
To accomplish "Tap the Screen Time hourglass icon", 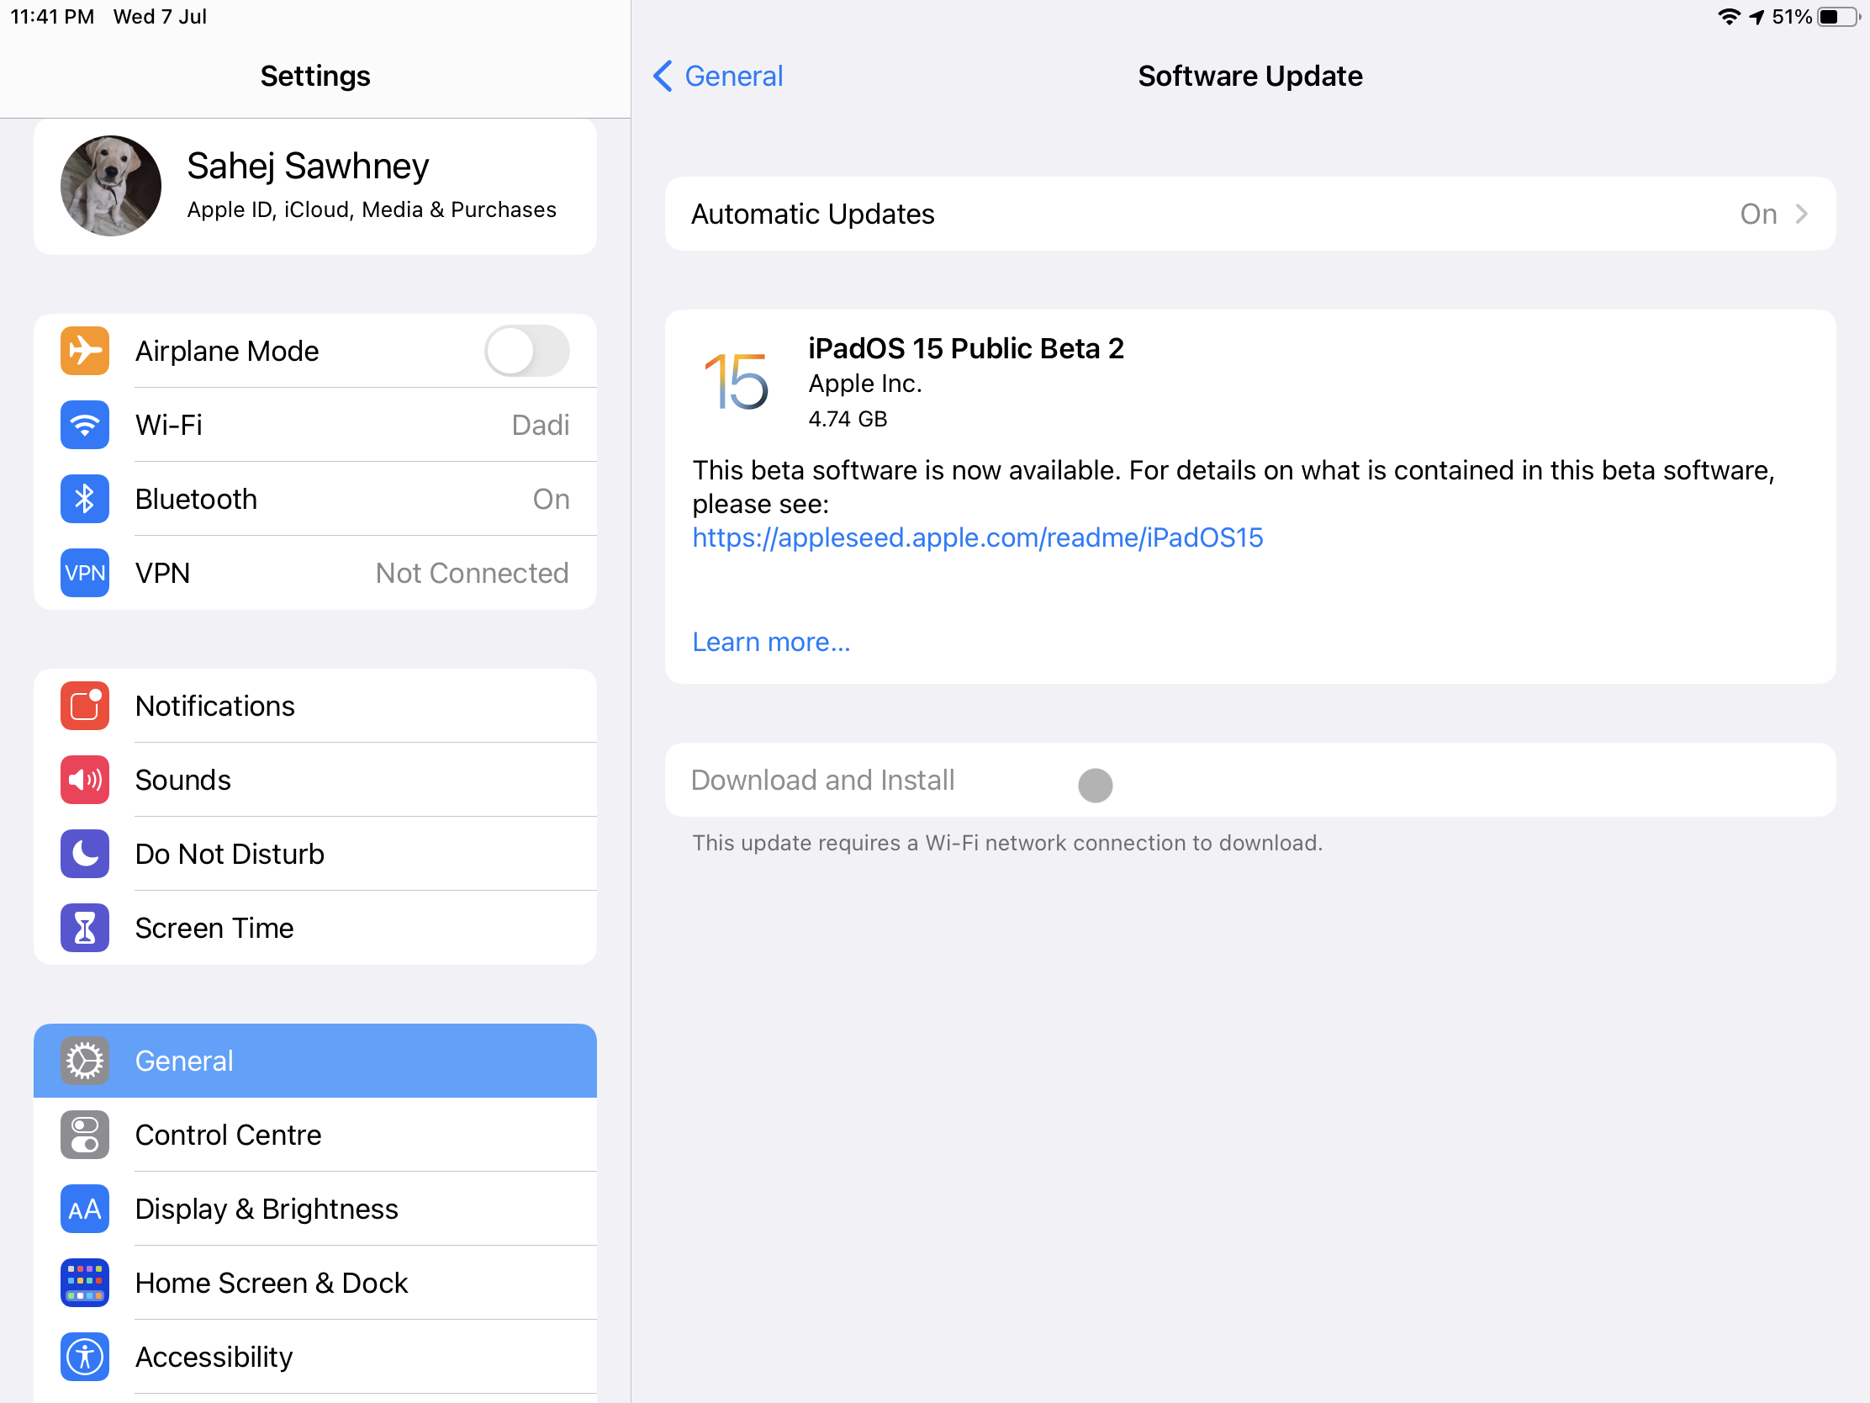I will tap(85, 928).
